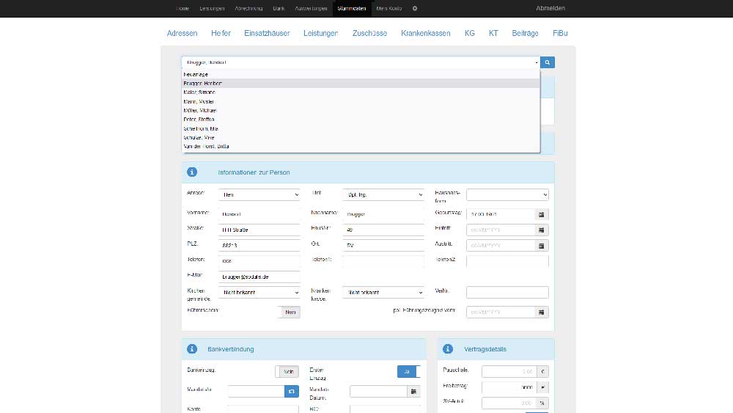Switch to the Zuschüsse tab
Image resolution: width=733 pixels, height=413 pixels.
point(369,33)
